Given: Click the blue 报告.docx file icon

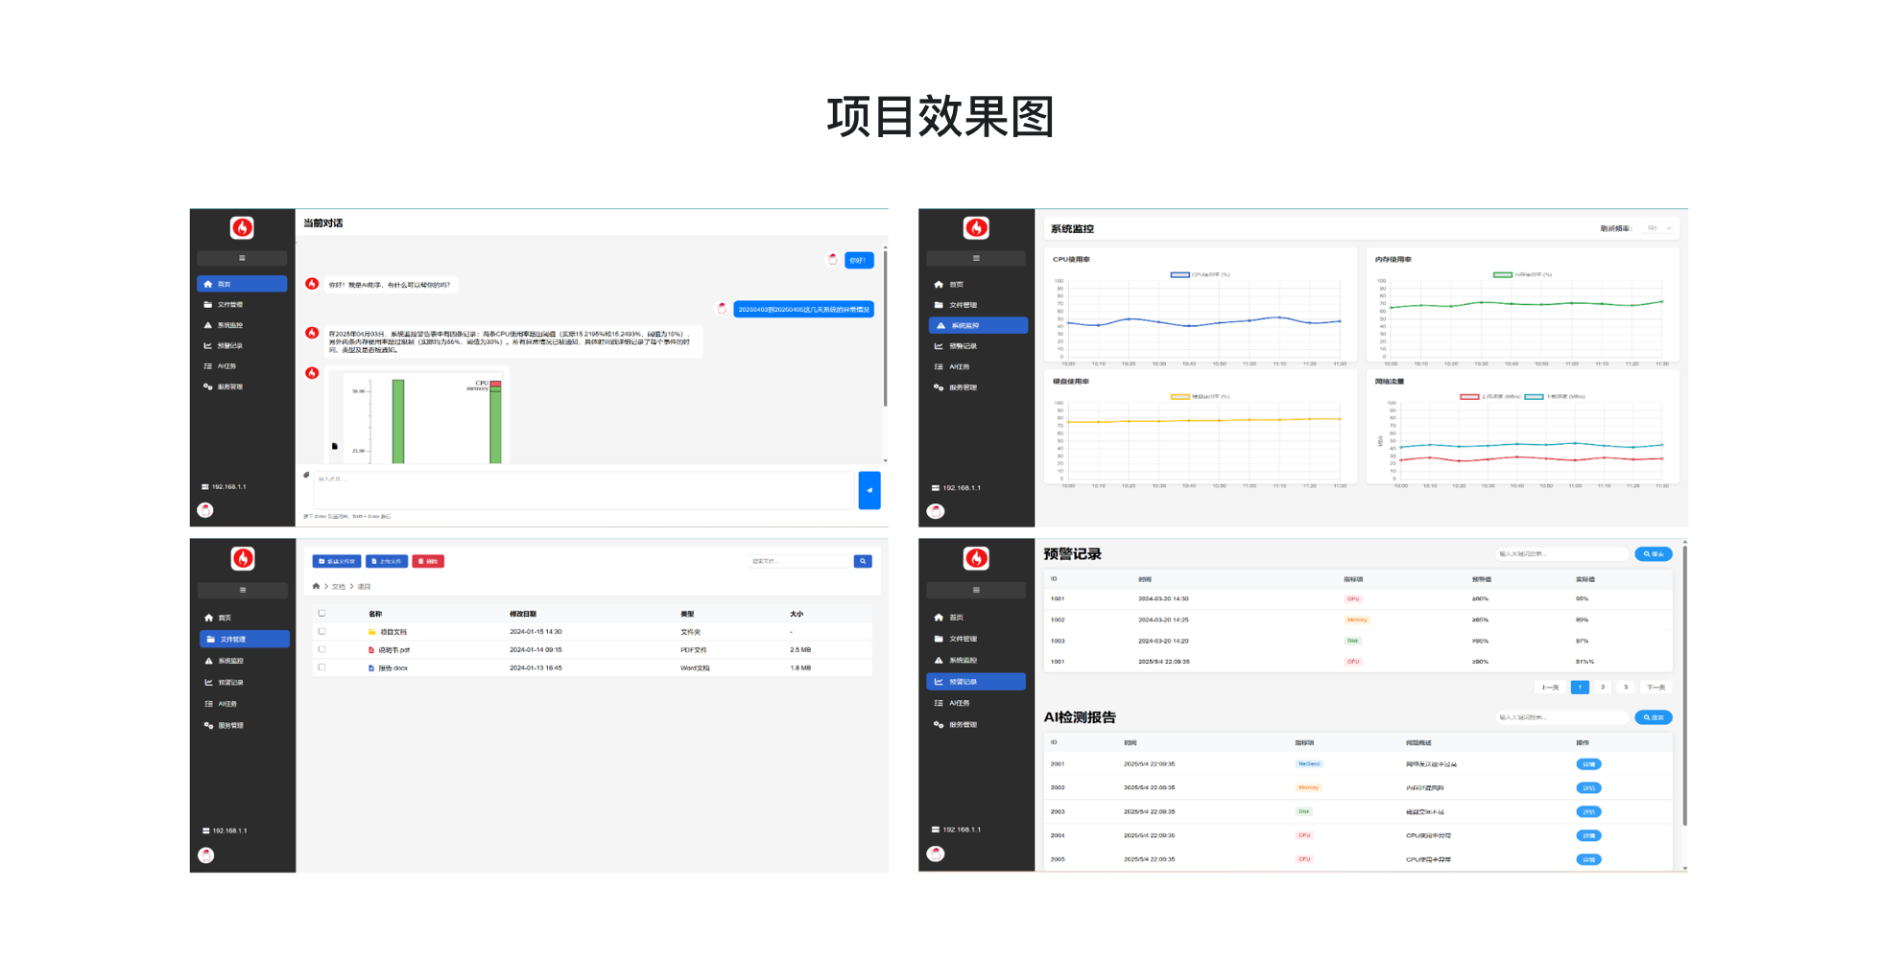Looking at the screenshot, I should pyautogui.click(x=371, y=668).
